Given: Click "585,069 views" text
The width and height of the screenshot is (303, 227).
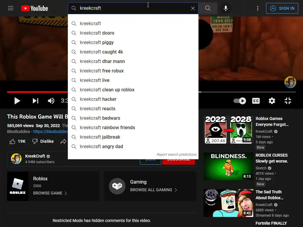Looking at the screenshot, I should click(20, 126).
